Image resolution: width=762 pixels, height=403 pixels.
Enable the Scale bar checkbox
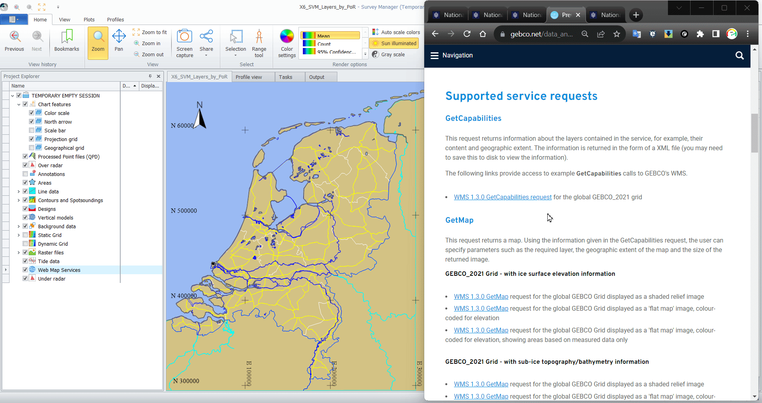31,130
